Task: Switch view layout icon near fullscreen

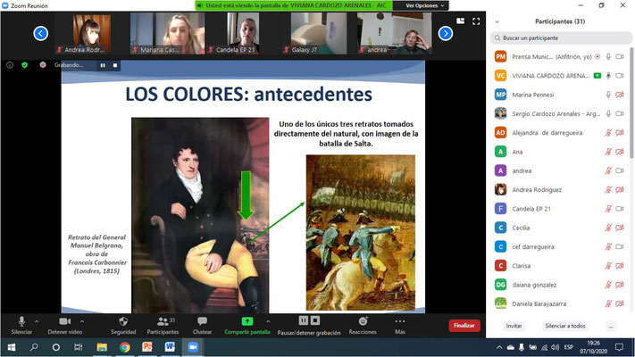Action: click(x=461, y=21)
